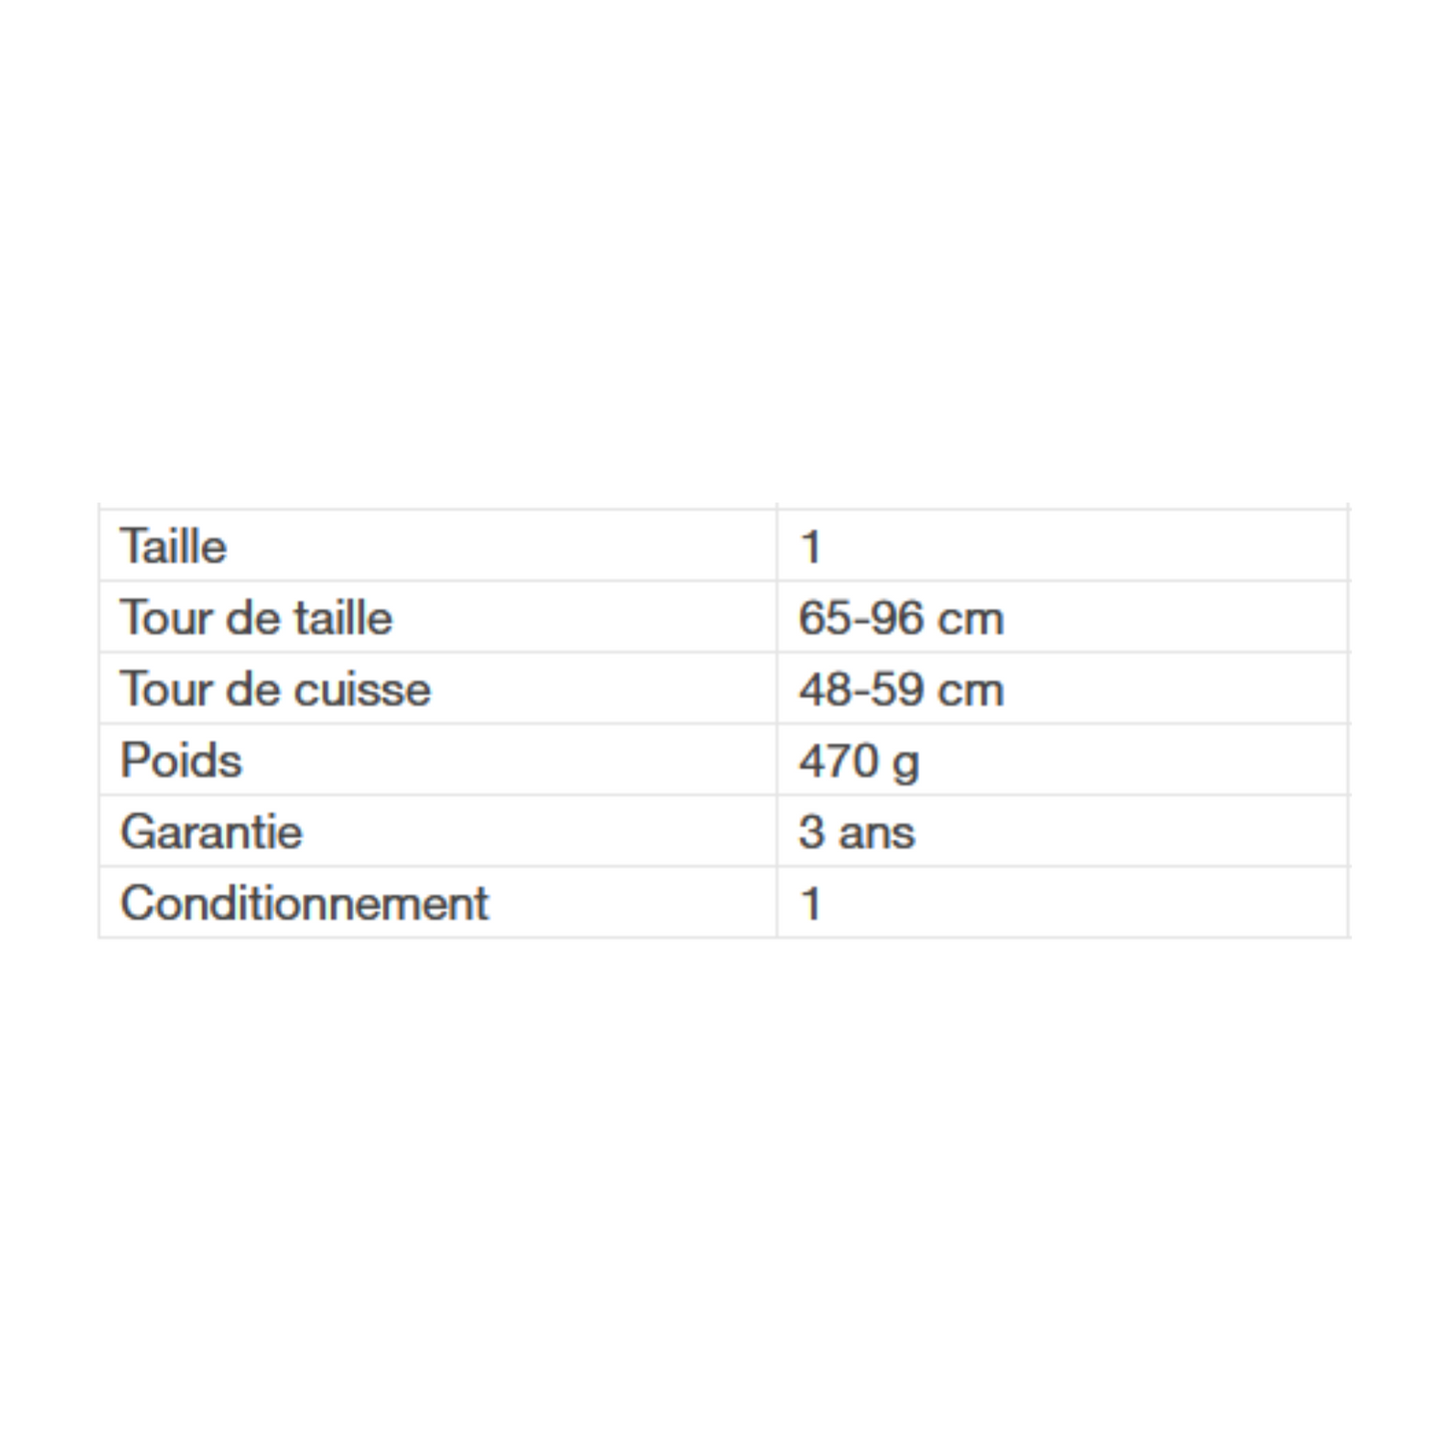Select the 65-96 waist measurement range
Screen dimensions: 1444x1444
pos(859,619)
